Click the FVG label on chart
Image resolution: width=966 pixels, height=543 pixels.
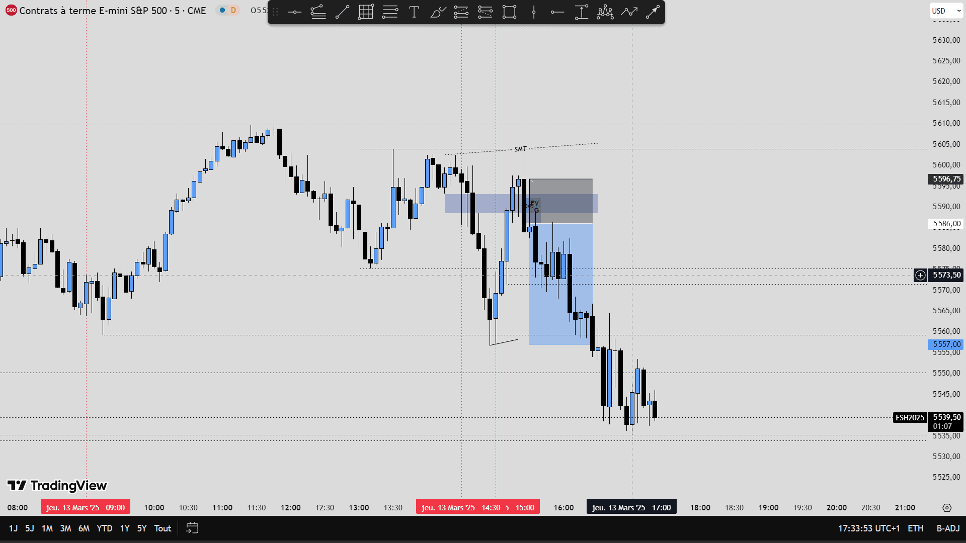(535, 206)
